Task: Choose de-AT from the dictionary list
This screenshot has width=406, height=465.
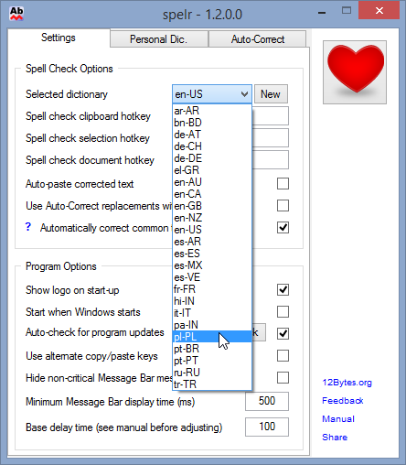Action: [212, 135]
